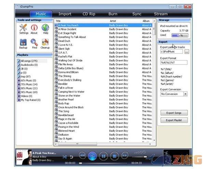Pause the current track
205x170 pixels.
point(103,156)
